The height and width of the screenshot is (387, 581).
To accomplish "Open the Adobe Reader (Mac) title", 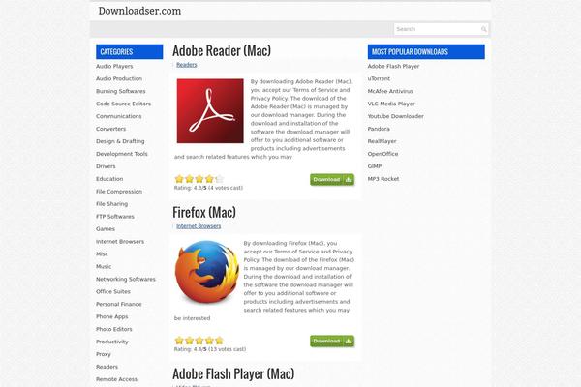I will (222, 50).
